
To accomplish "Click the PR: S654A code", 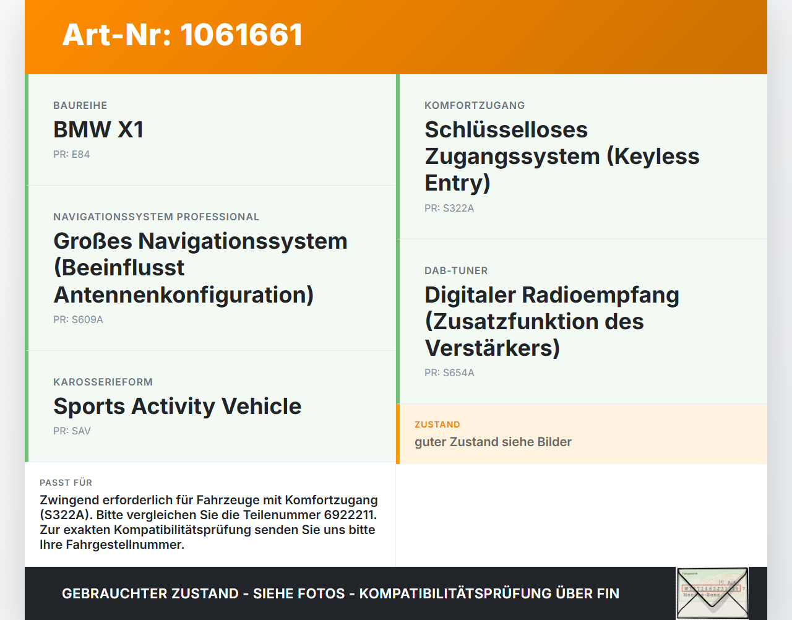I will coord(449,373).
